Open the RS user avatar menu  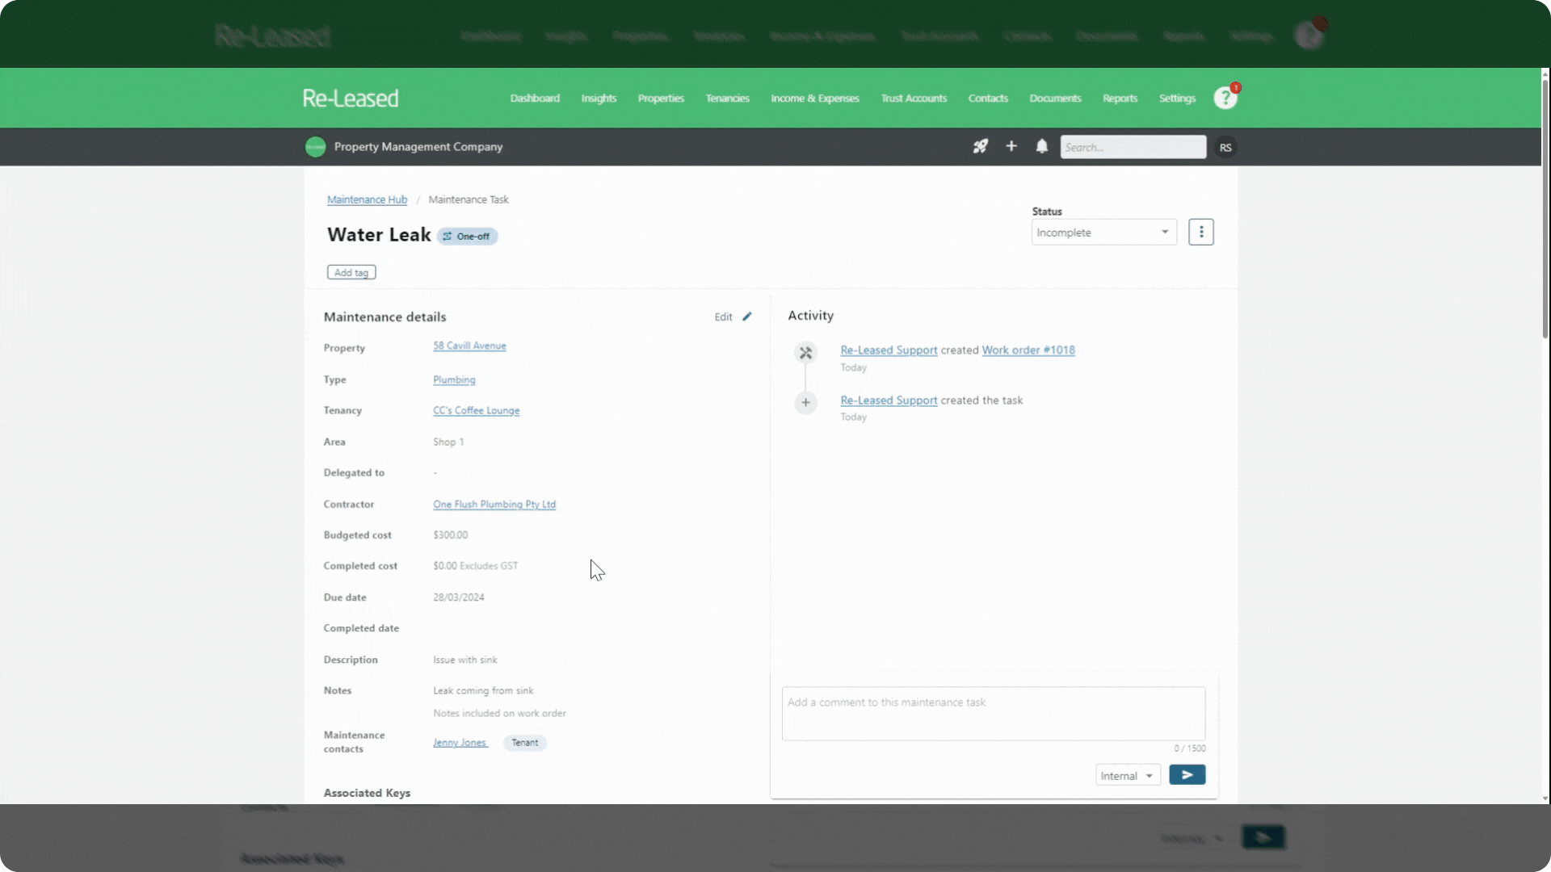1225,147
